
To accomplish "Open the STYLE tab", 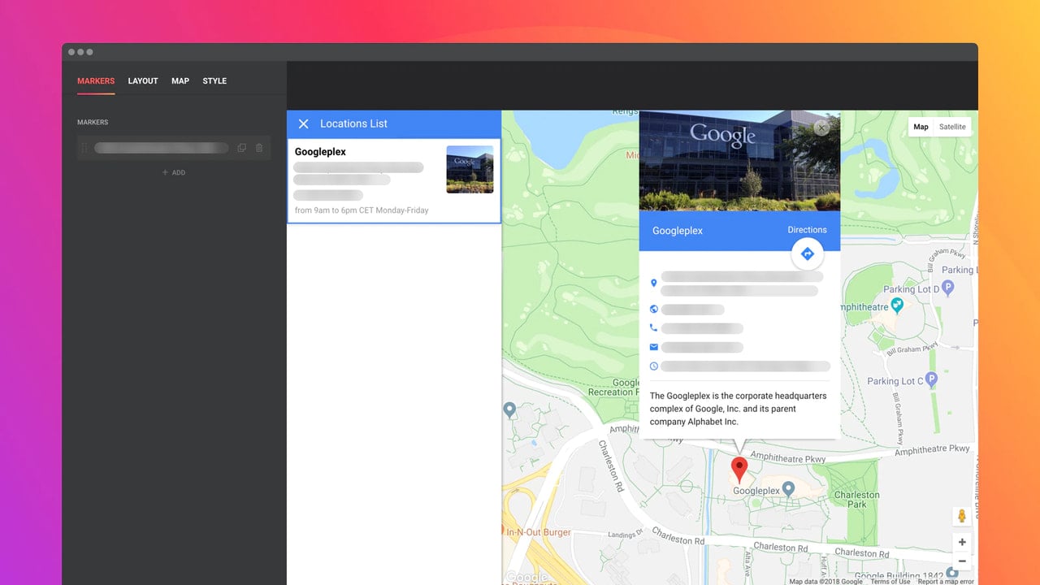I will coord(214,81).
